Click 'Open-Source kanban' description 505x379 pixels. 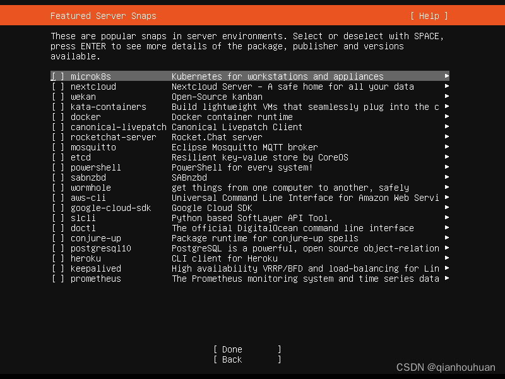[217, 97]
